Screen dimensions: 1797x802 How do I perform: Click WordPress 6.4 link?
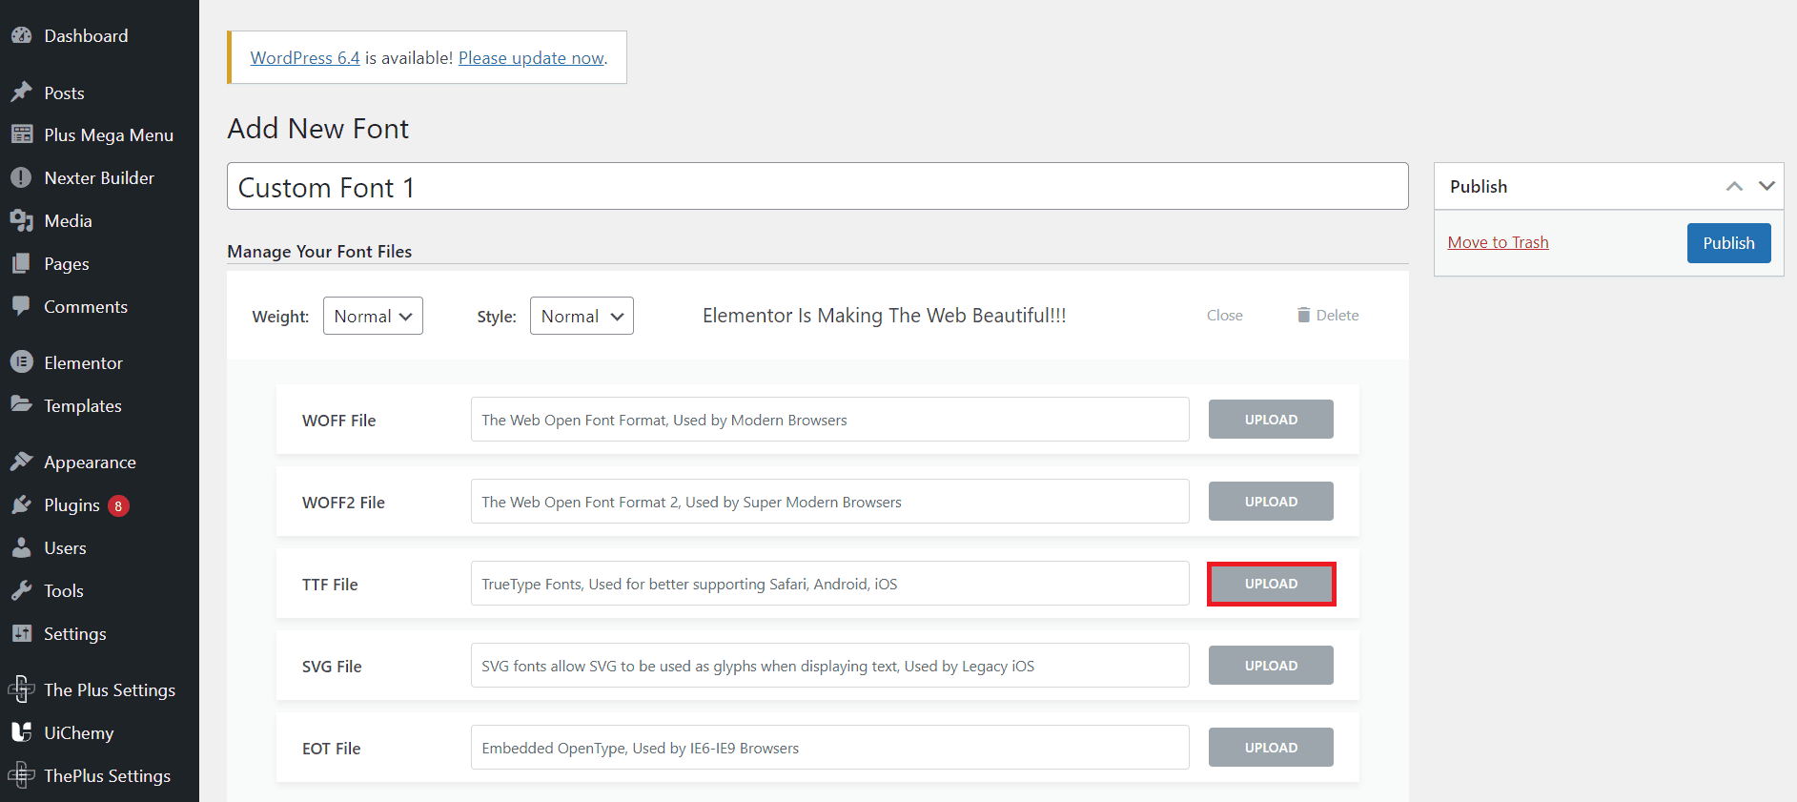pyautogui.click(x=305, y=57)
